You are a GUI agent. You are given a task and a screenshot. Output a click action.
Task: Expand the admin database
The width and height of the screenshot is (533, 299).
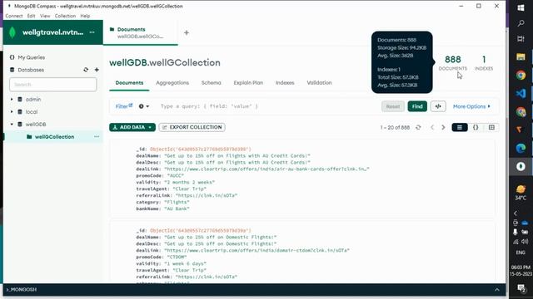point(12,100)
